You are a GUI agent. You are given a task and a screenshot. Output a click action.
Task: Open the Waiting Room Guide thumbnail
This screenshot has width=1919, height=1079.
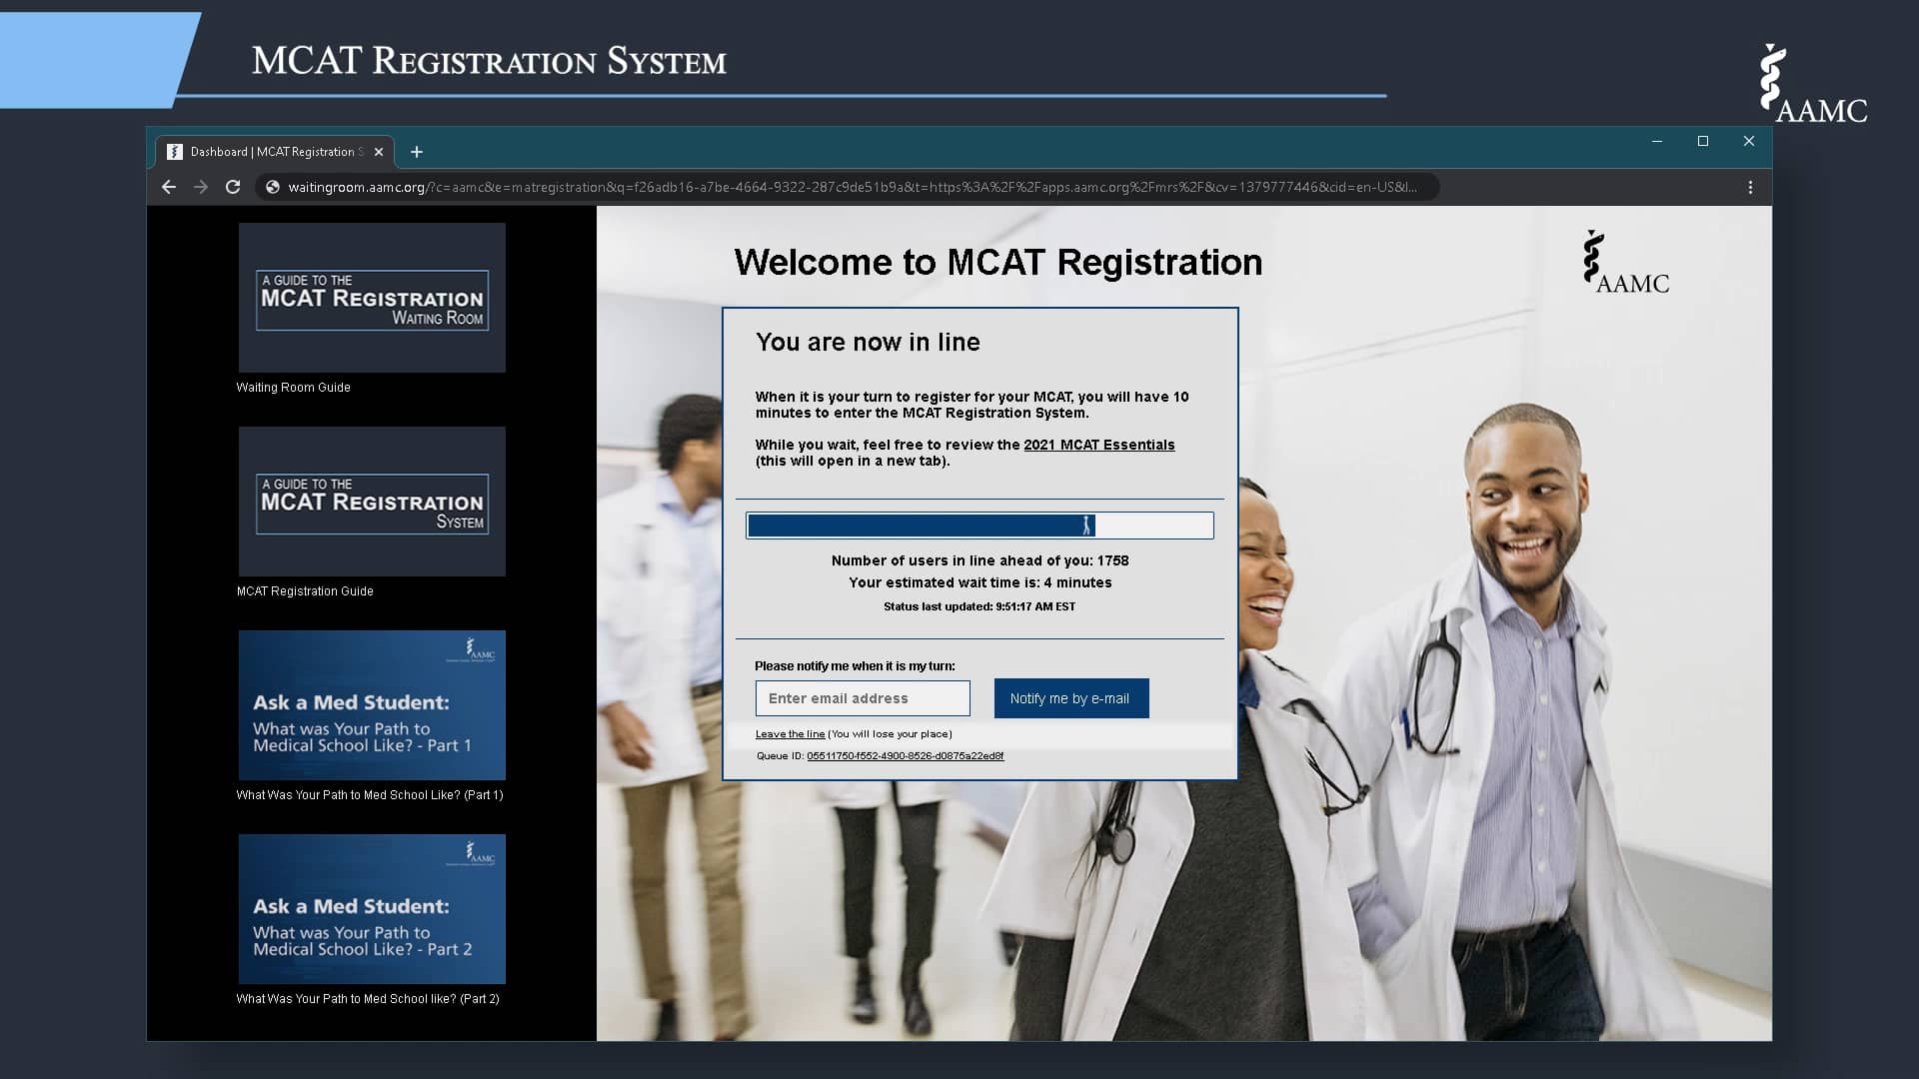pos(372,298)
